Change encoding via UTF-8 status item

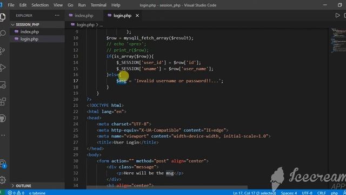(x=307, y=193)
